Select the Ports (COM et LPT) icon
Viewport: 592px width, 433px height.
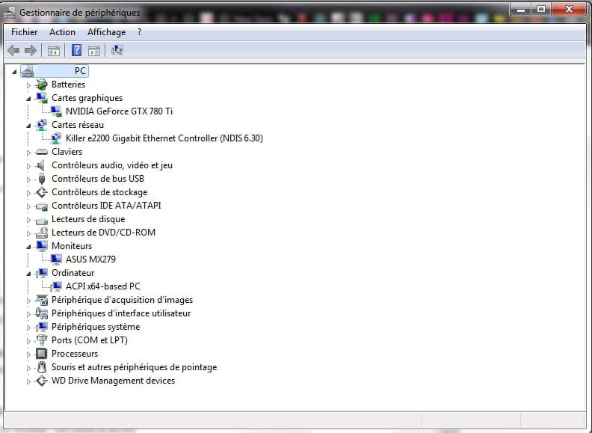(x=42, y=340)
